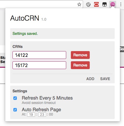This screenshot has height=126, width=124.
Task: Click ADD to add a CRN
Action: (90, 79)
